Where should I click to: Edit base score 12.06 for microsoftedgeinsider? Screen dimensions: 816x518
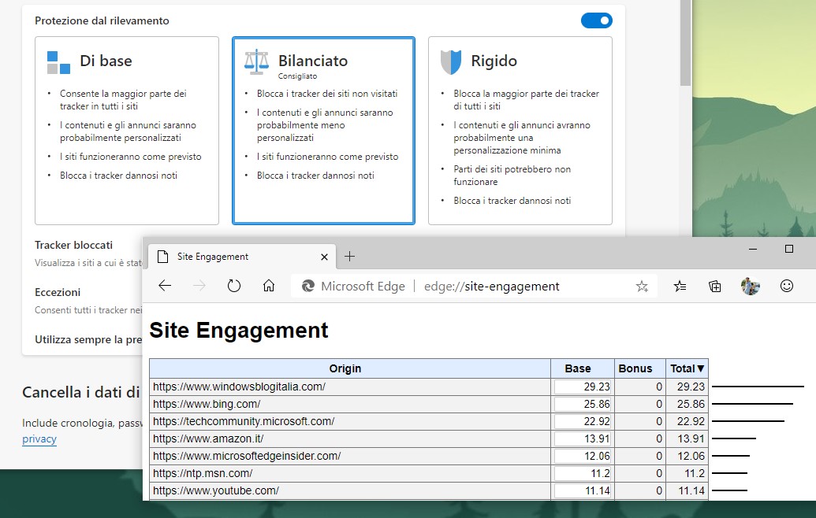[x=583, y=456]
